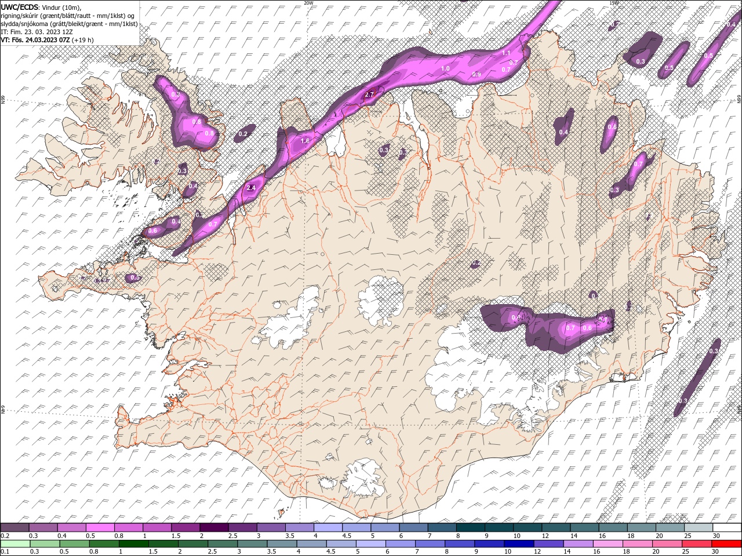Pick the red bottom legend swatch at 30
Screen dimensions: 742x556
[727, 544]
